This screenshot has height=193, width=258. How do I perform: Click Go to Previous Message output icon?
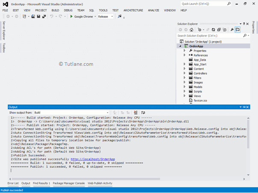coord(122,113)
